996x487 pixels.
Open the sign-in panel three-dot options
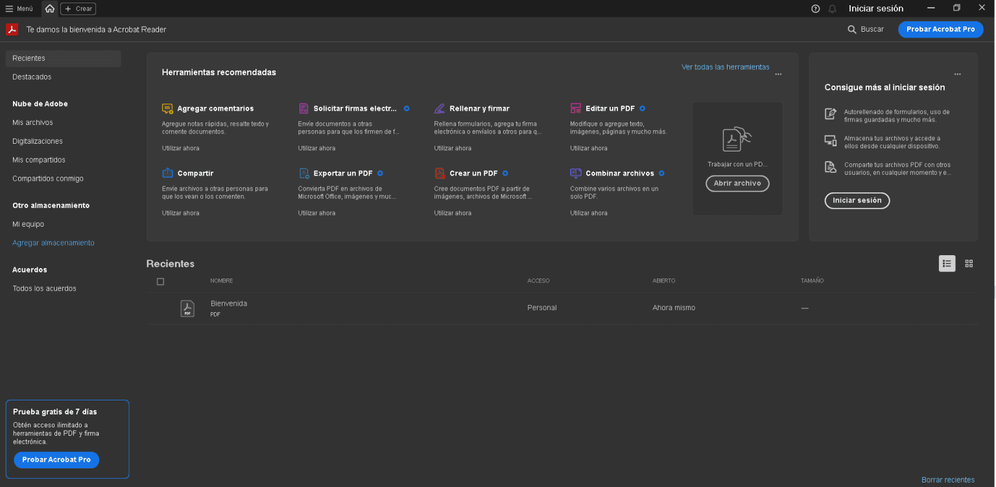958,74
